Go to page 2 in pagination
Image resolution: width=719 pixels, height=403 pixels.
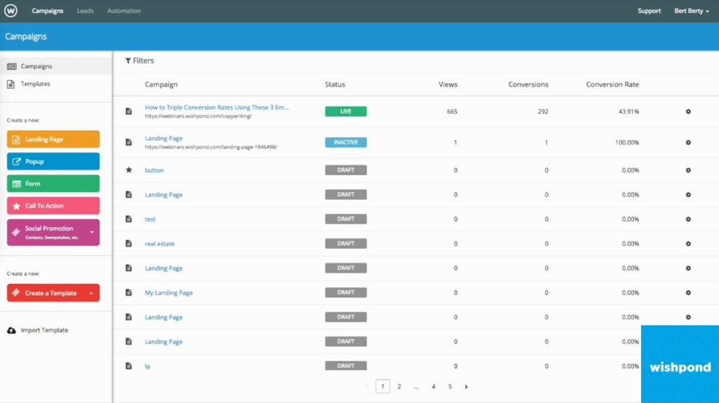click(399, 386)
